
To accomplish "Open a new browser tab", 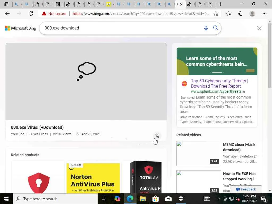I will (x=220, y=4).
